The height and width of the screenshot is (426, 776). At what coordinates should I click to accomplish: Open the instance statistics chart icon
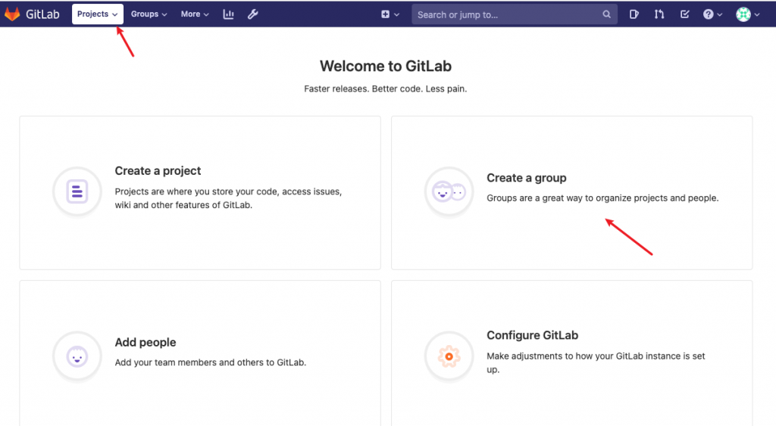(228, 14)
